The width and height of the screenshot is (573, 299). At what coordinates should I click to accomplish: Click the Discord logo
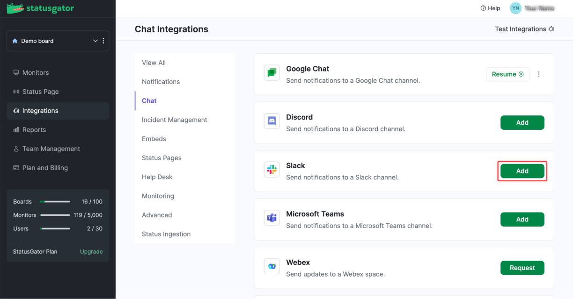(x=272, y=121)
